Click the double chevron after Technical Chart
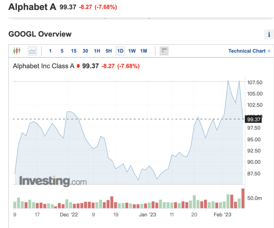 click(x=269, y=51)
